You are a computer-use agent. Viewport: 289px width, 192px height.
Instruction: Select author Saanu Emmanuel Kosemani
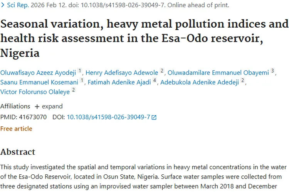tap(39, 82)
